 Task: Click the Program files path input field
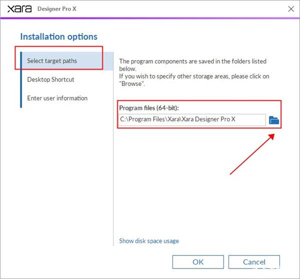click(192, 120)
